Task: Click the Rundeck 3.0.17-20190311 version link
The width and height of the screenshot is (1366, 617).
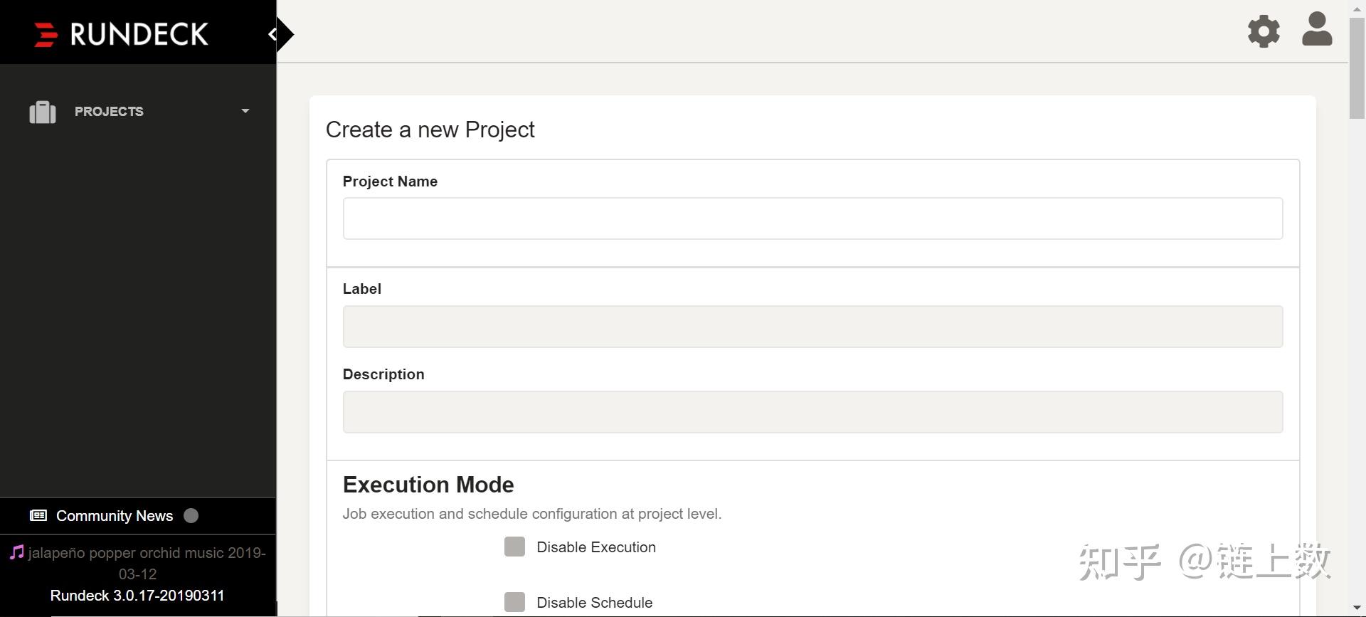Action: [137, 596]
